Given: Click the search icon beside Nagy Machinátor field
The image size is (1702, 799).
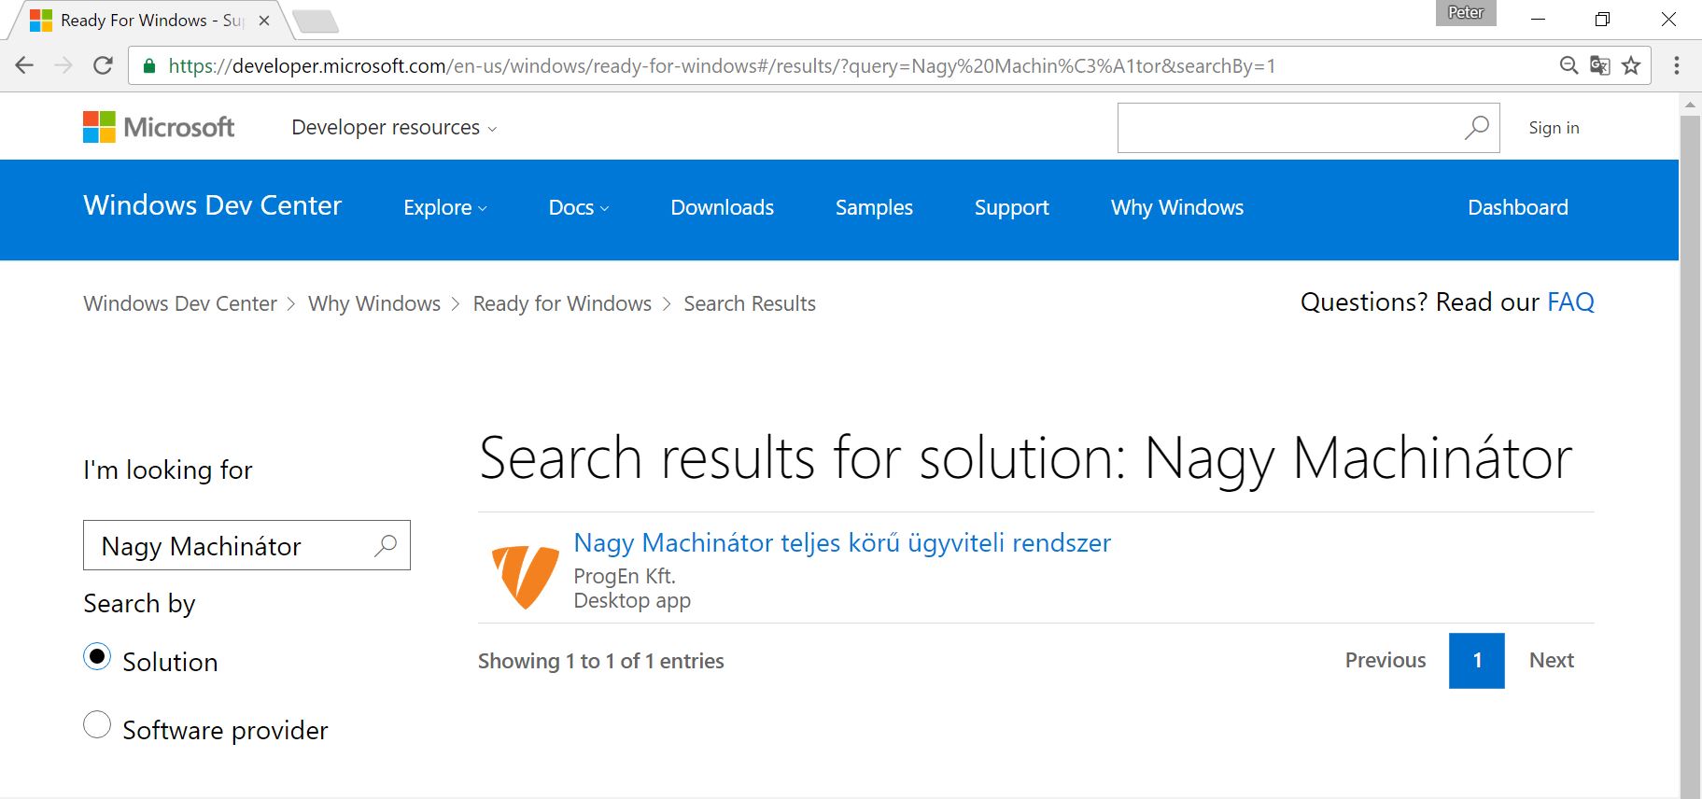Looking at the screenshot, I should click(386, 545).
